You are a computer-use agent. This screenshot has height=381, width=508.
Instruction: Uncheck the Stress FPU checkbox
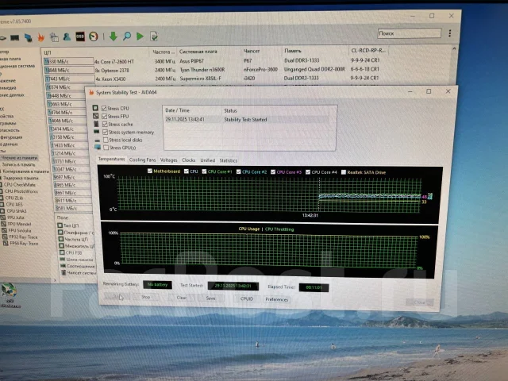pos(104,116)
